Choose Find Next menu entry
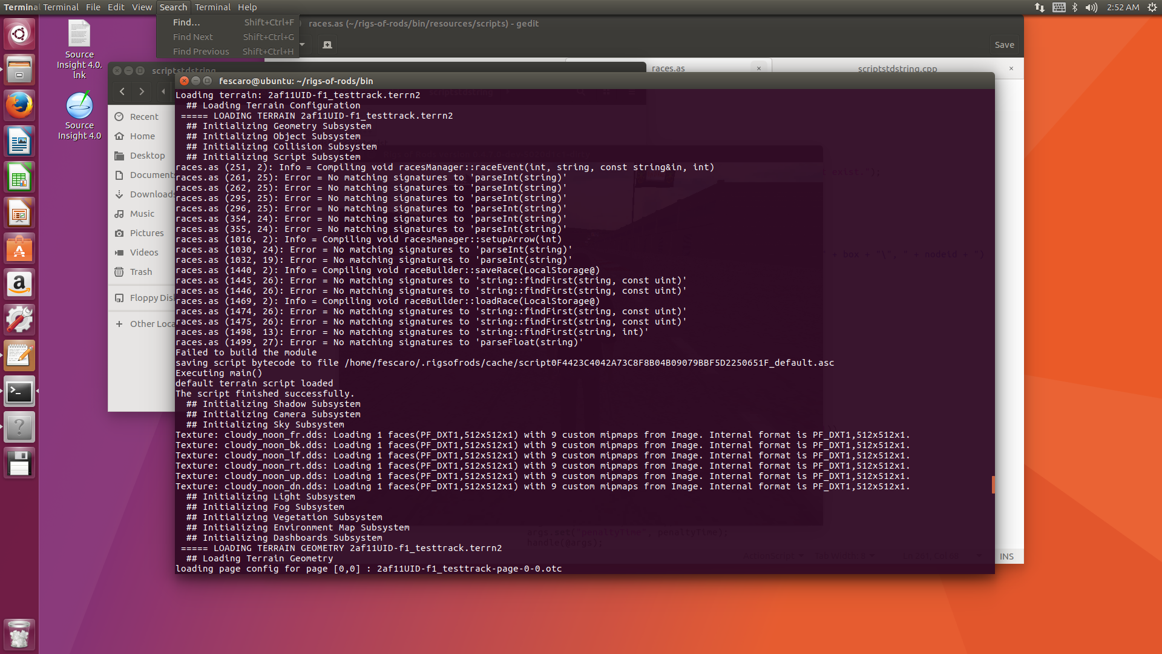The height and width of the screenshot is (654, 1162). [x=228, y=37]
